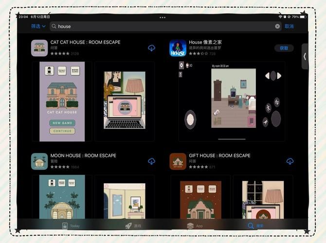View CAT CAT HOUSE title screen screenshot

click(x=62, y=102)
